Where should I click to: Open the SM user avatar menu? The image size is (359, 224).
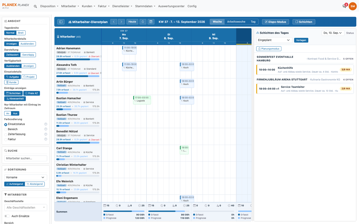[x=353, y=6]
